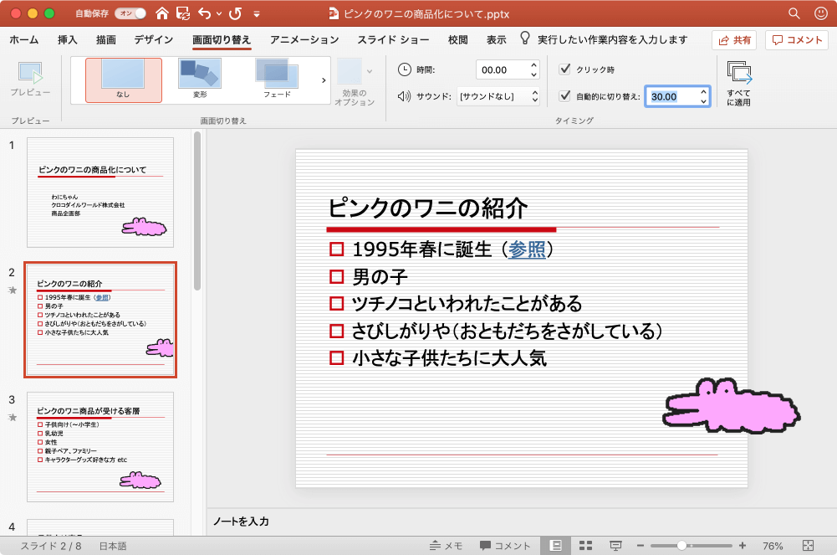
Task: Send feedback with the smiley icon
Action: coord(821,13)
